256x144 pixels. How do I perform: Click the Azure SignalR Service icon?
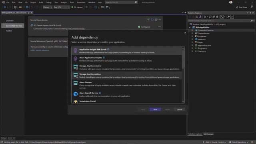(76, 94)
